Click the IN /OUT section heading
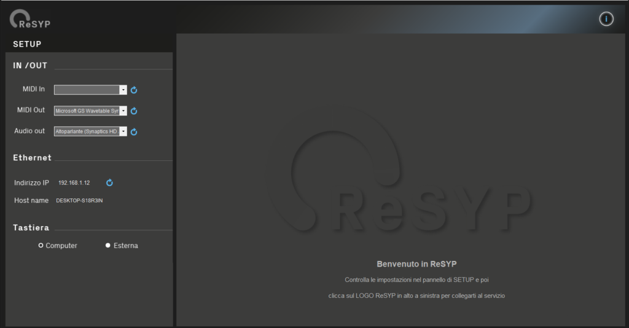The height and width of the screenshot is (328, 629). tap(30, 65)
